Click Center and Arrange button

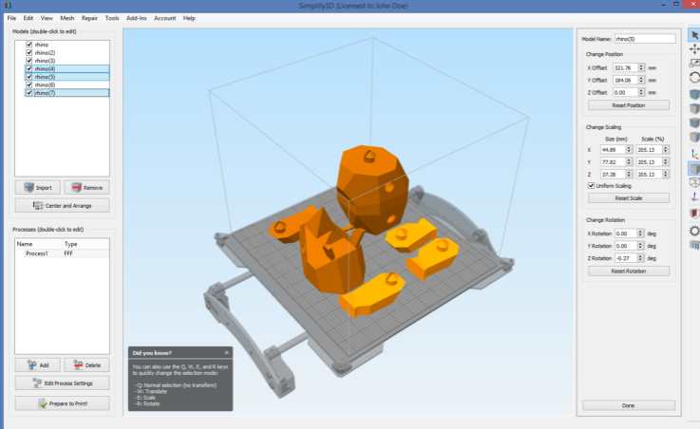click(62, 206)
